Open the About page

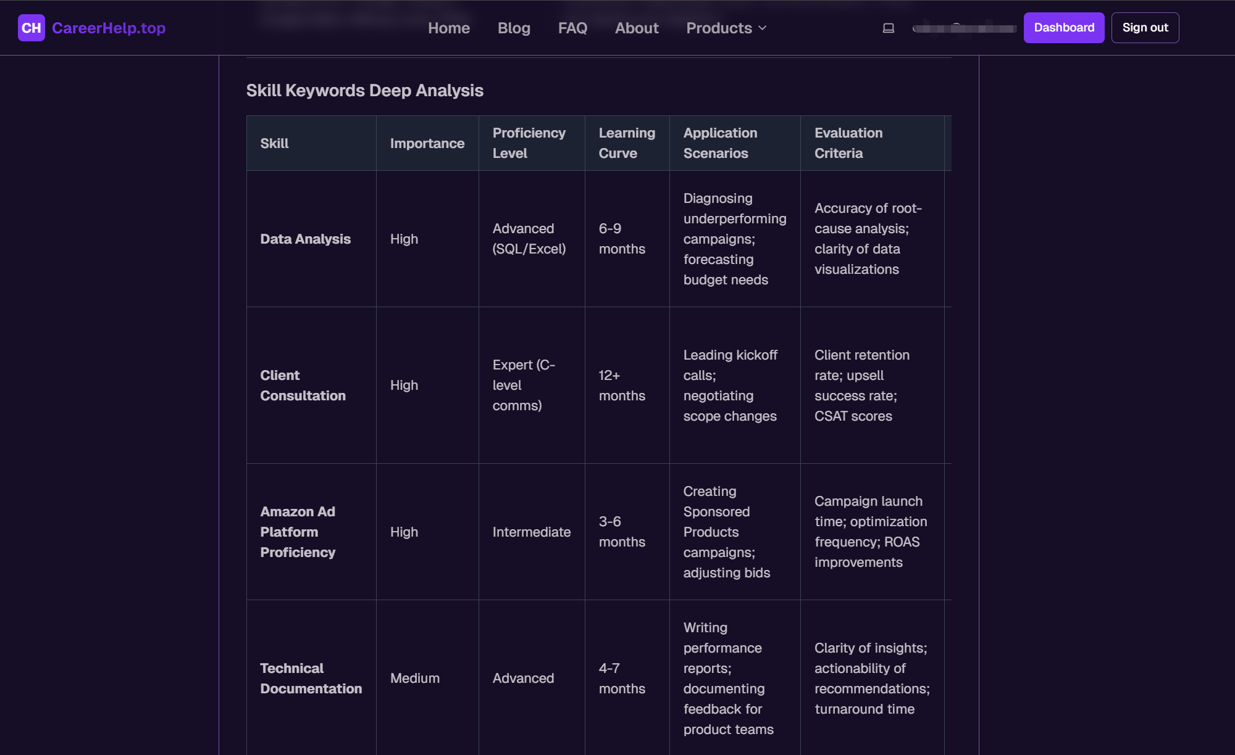[637, 28]
